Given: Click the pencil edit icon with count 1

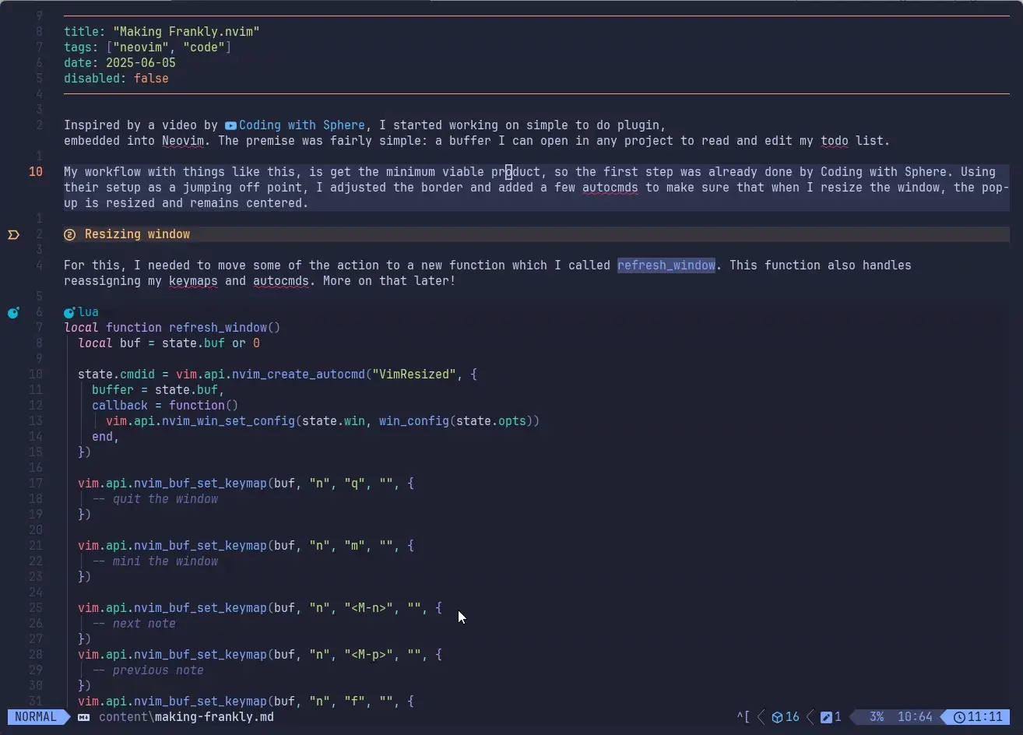Looking at the screenshot, I should (825, 717).
